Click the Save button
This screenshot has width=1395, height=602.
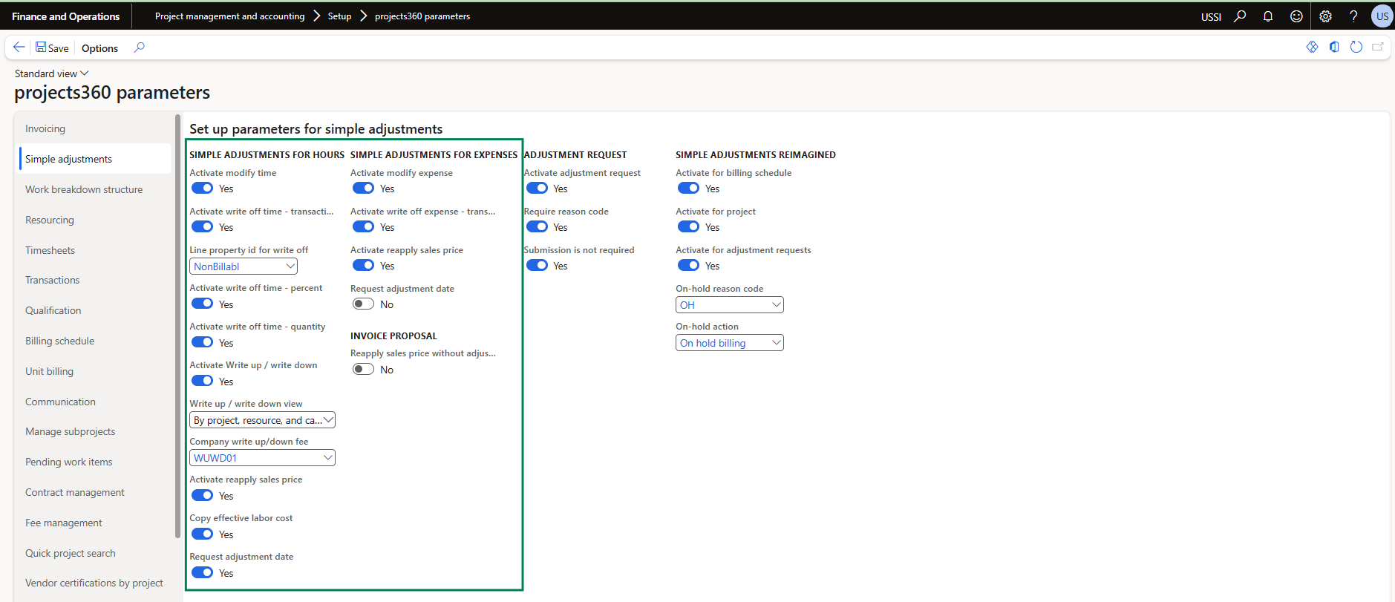pos(52,48)
